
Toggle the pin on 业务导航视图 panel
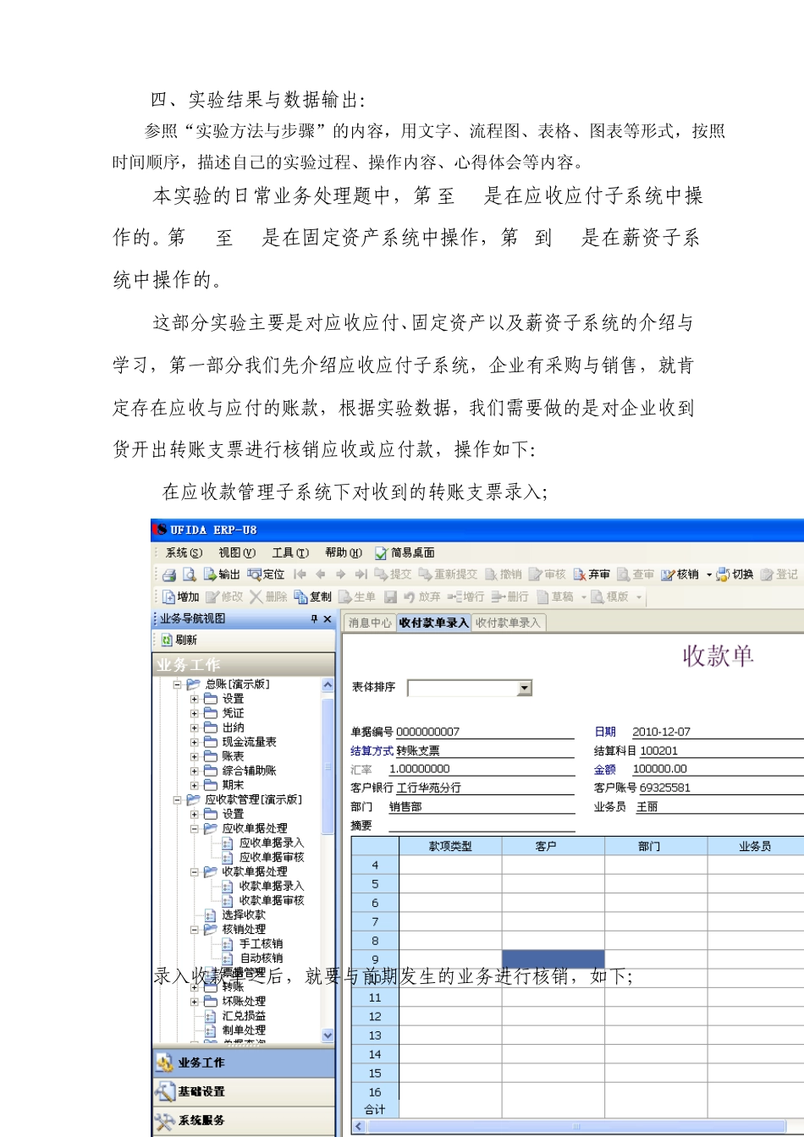pyautogui.click(x=314, y=619)
